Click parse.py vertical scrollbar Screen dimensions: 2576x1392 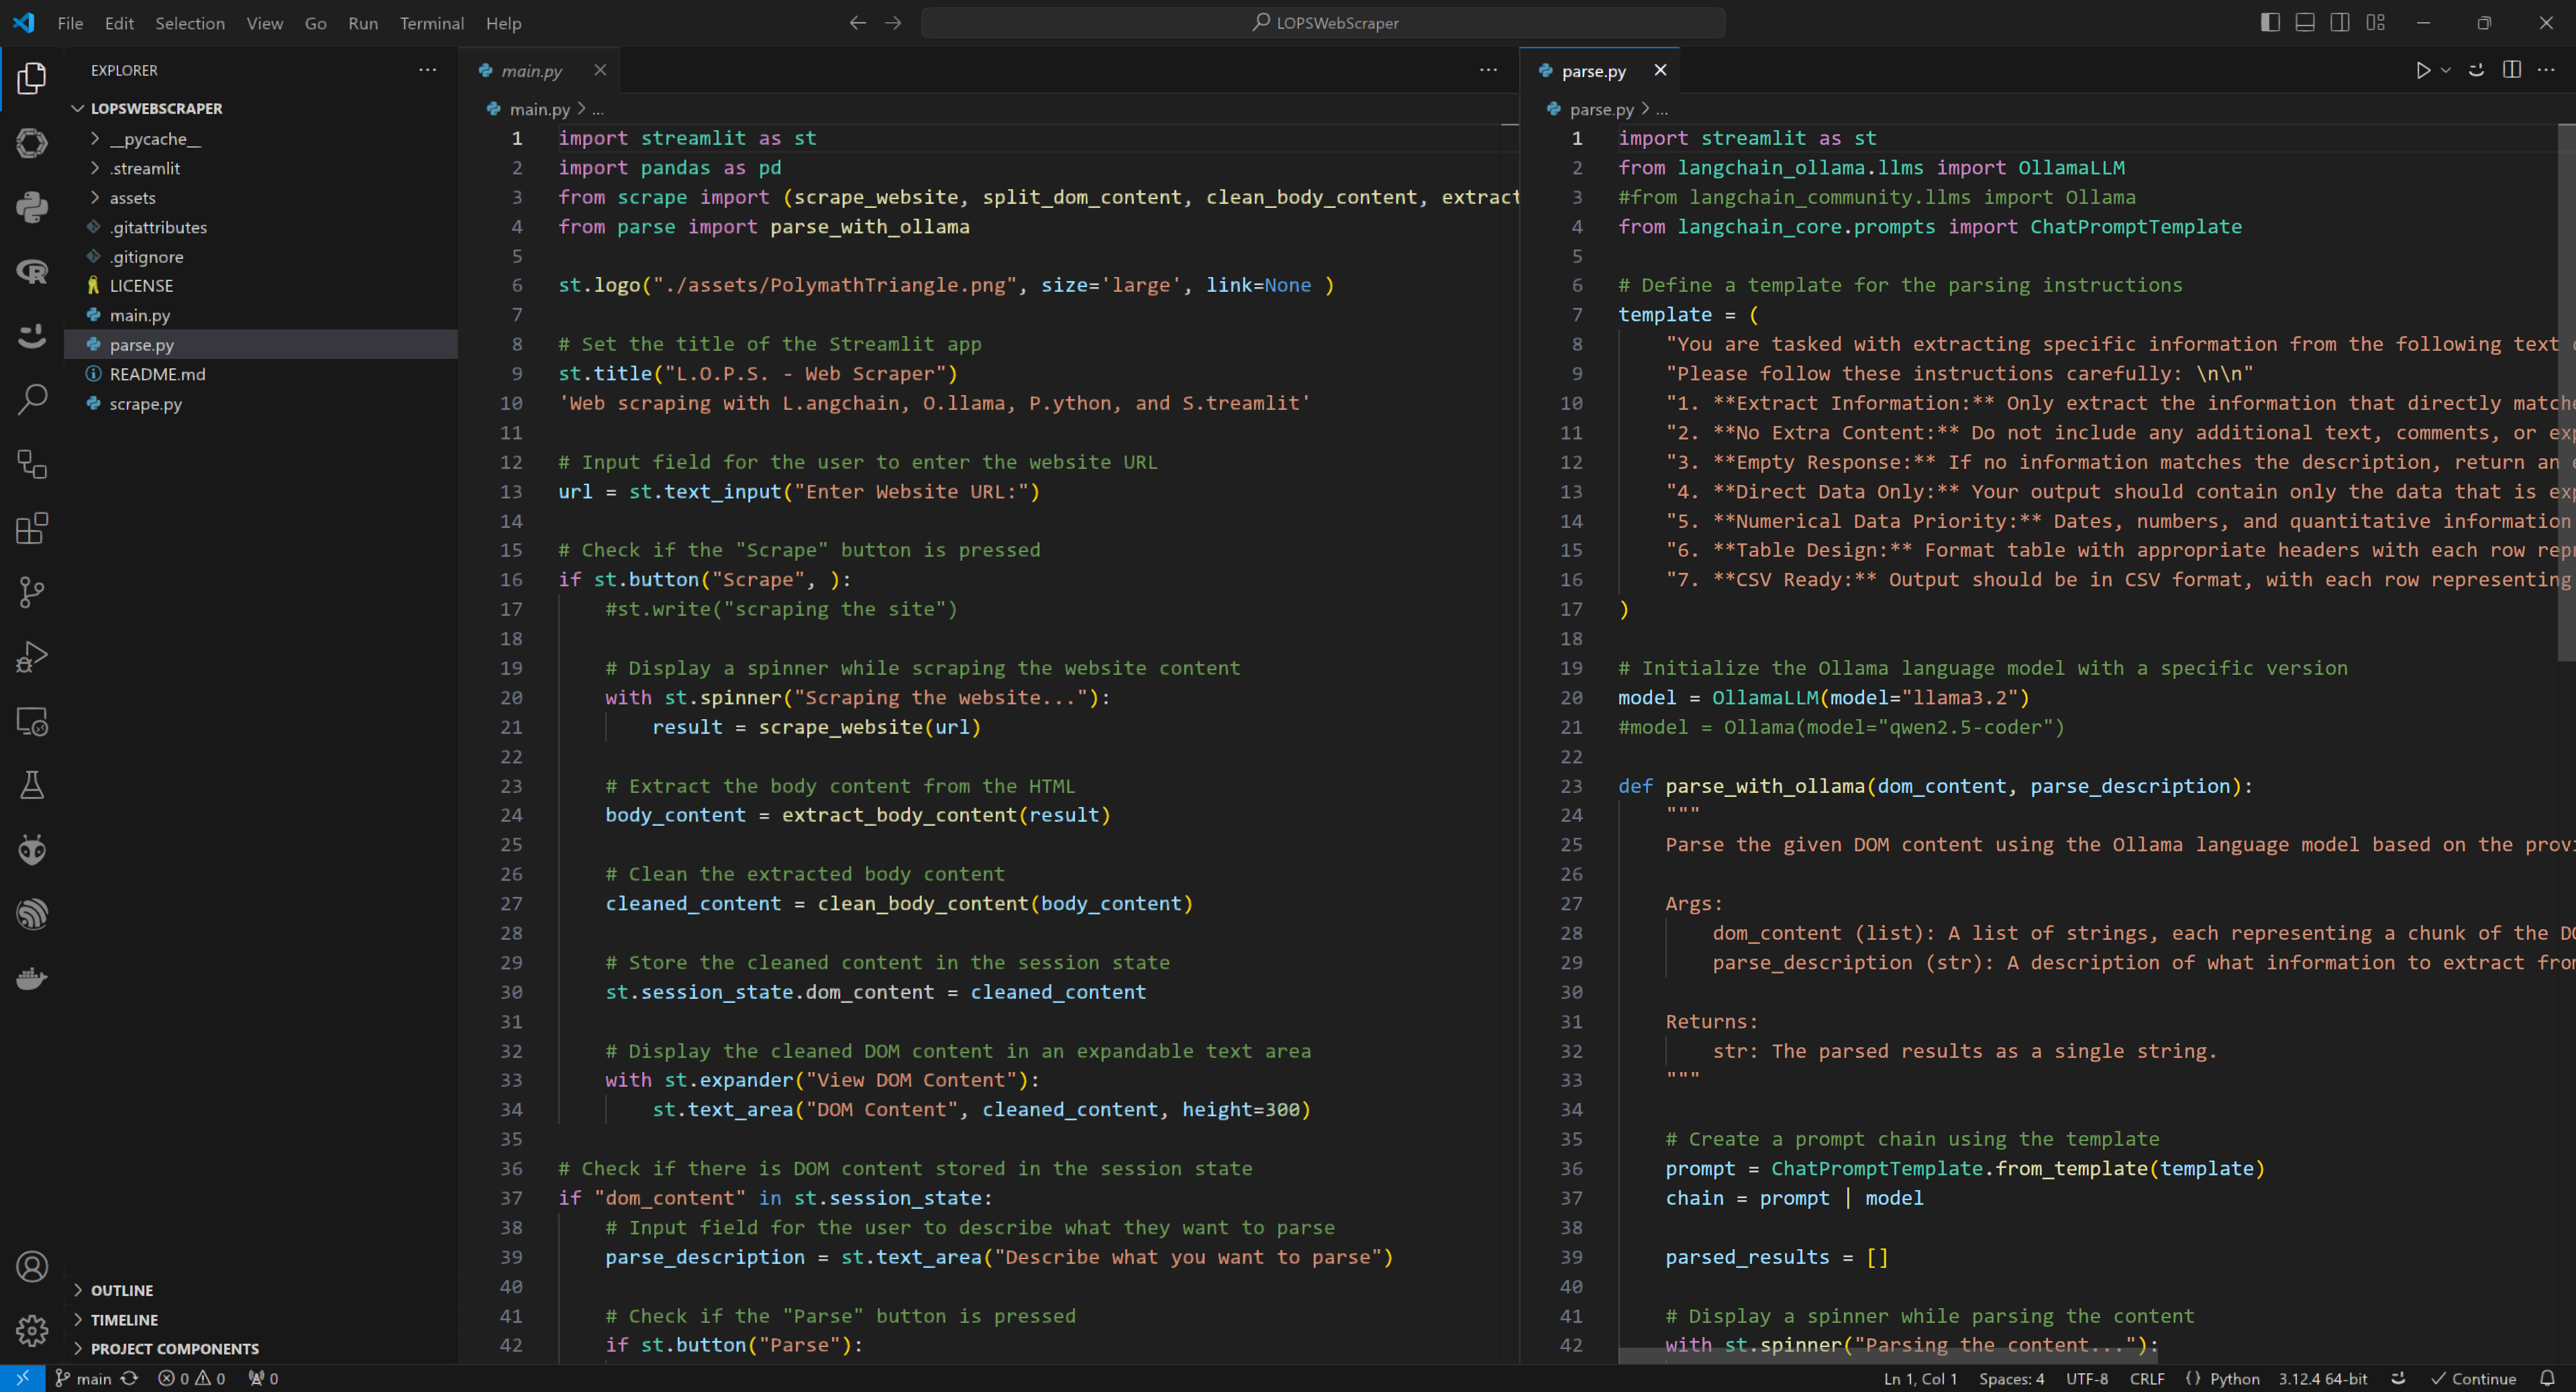click(x=2566, y=392)
